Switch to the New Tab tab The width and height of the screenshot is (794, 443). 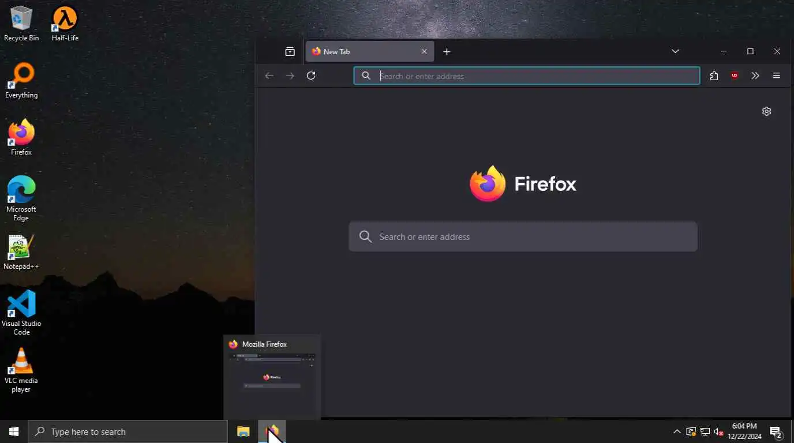click(x=369, y=51)
